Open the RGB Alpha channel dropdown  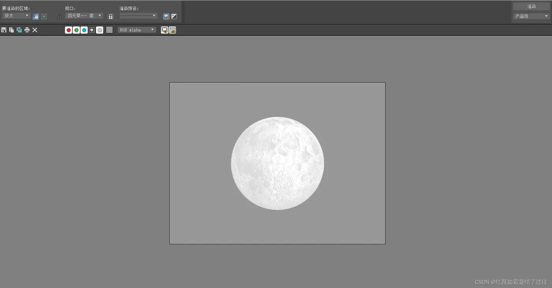[x=137, y=30]
